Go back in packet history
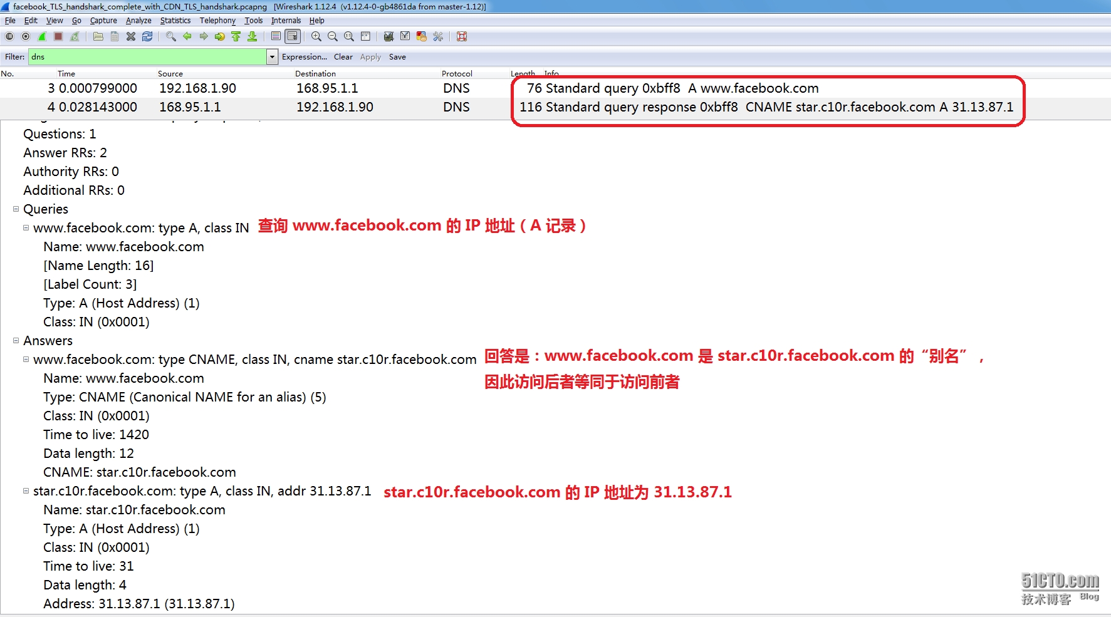Screen dimensions: 1111x617 187,36
